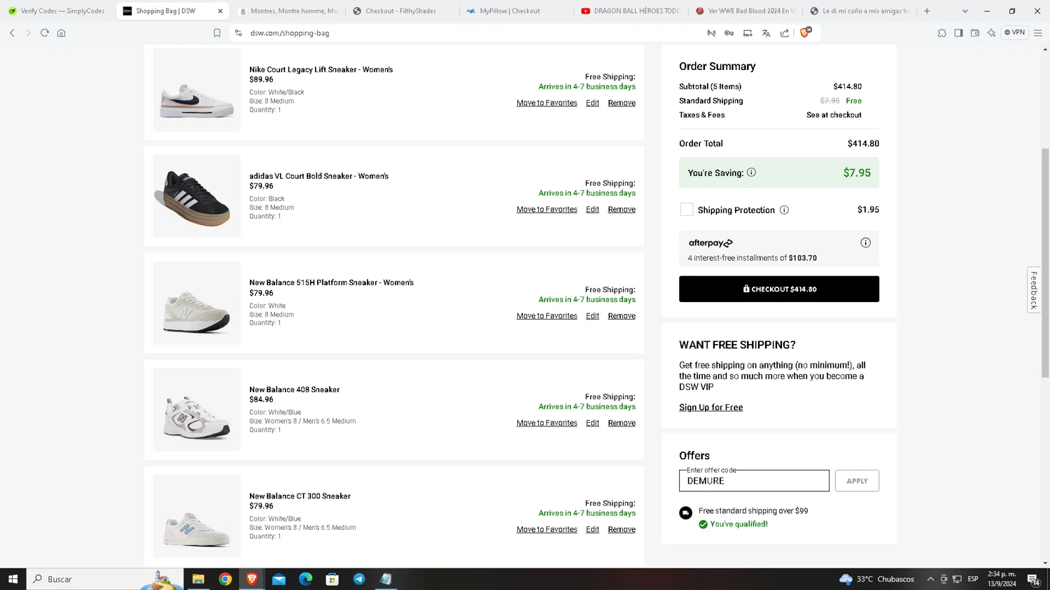Open new tab

pyautogui.click(x=927, y=11)
